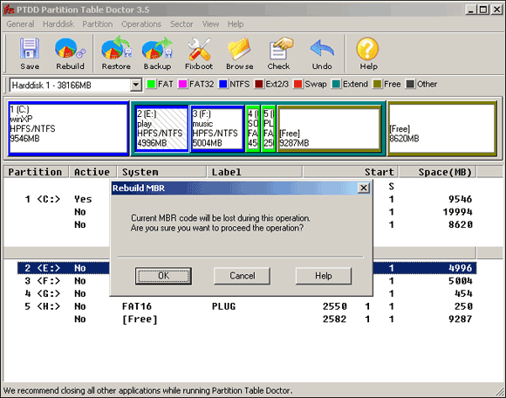
Task: Click Cancel in Rebuild MBR dialog
Action: click(x=242, y=276)
